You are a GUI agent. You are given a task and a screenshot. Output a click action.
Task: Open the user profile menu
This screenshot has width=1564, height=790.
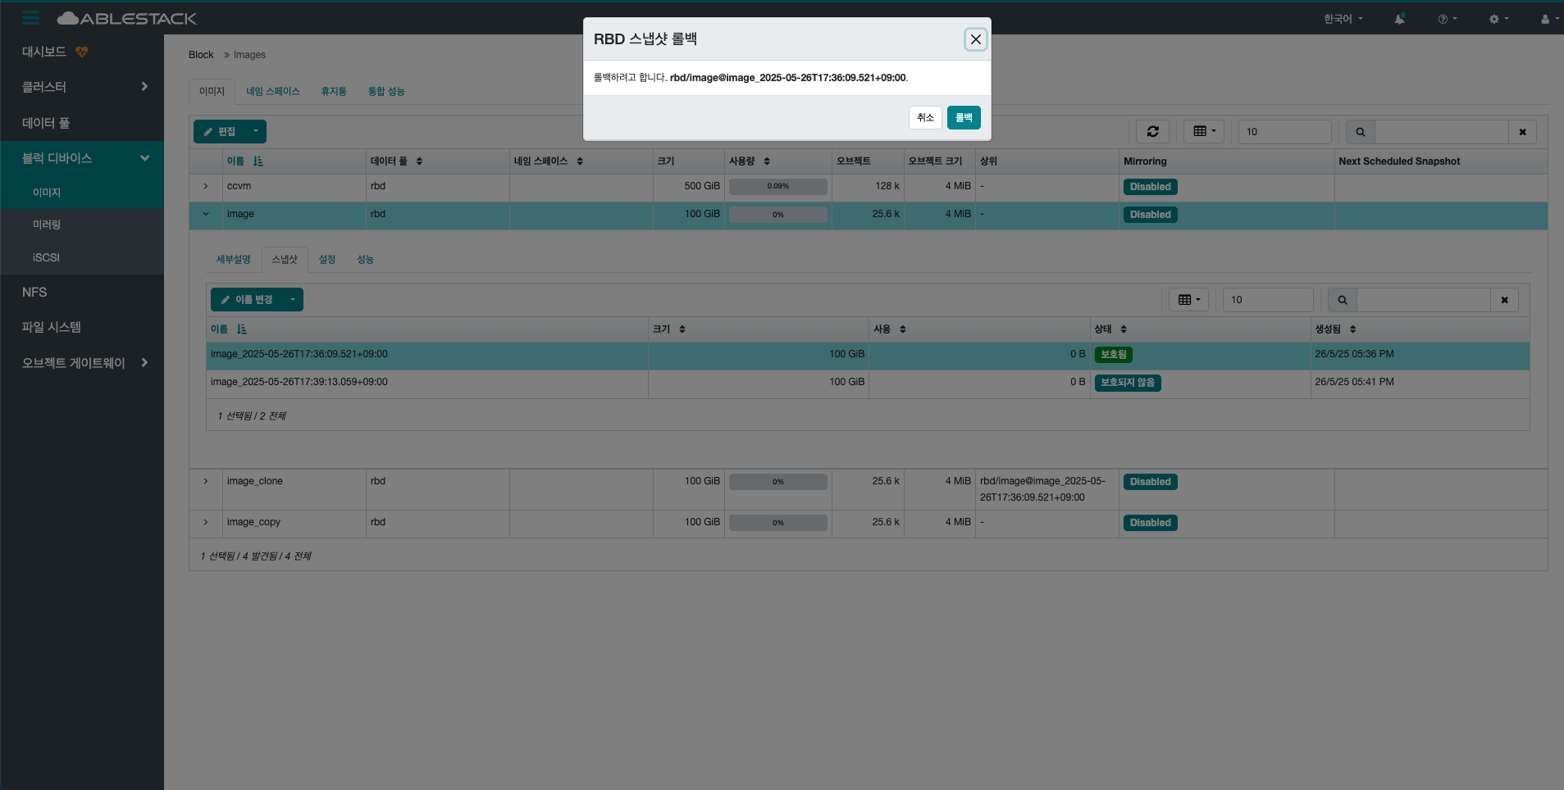pyautogui.click(x=1549, y=19)
